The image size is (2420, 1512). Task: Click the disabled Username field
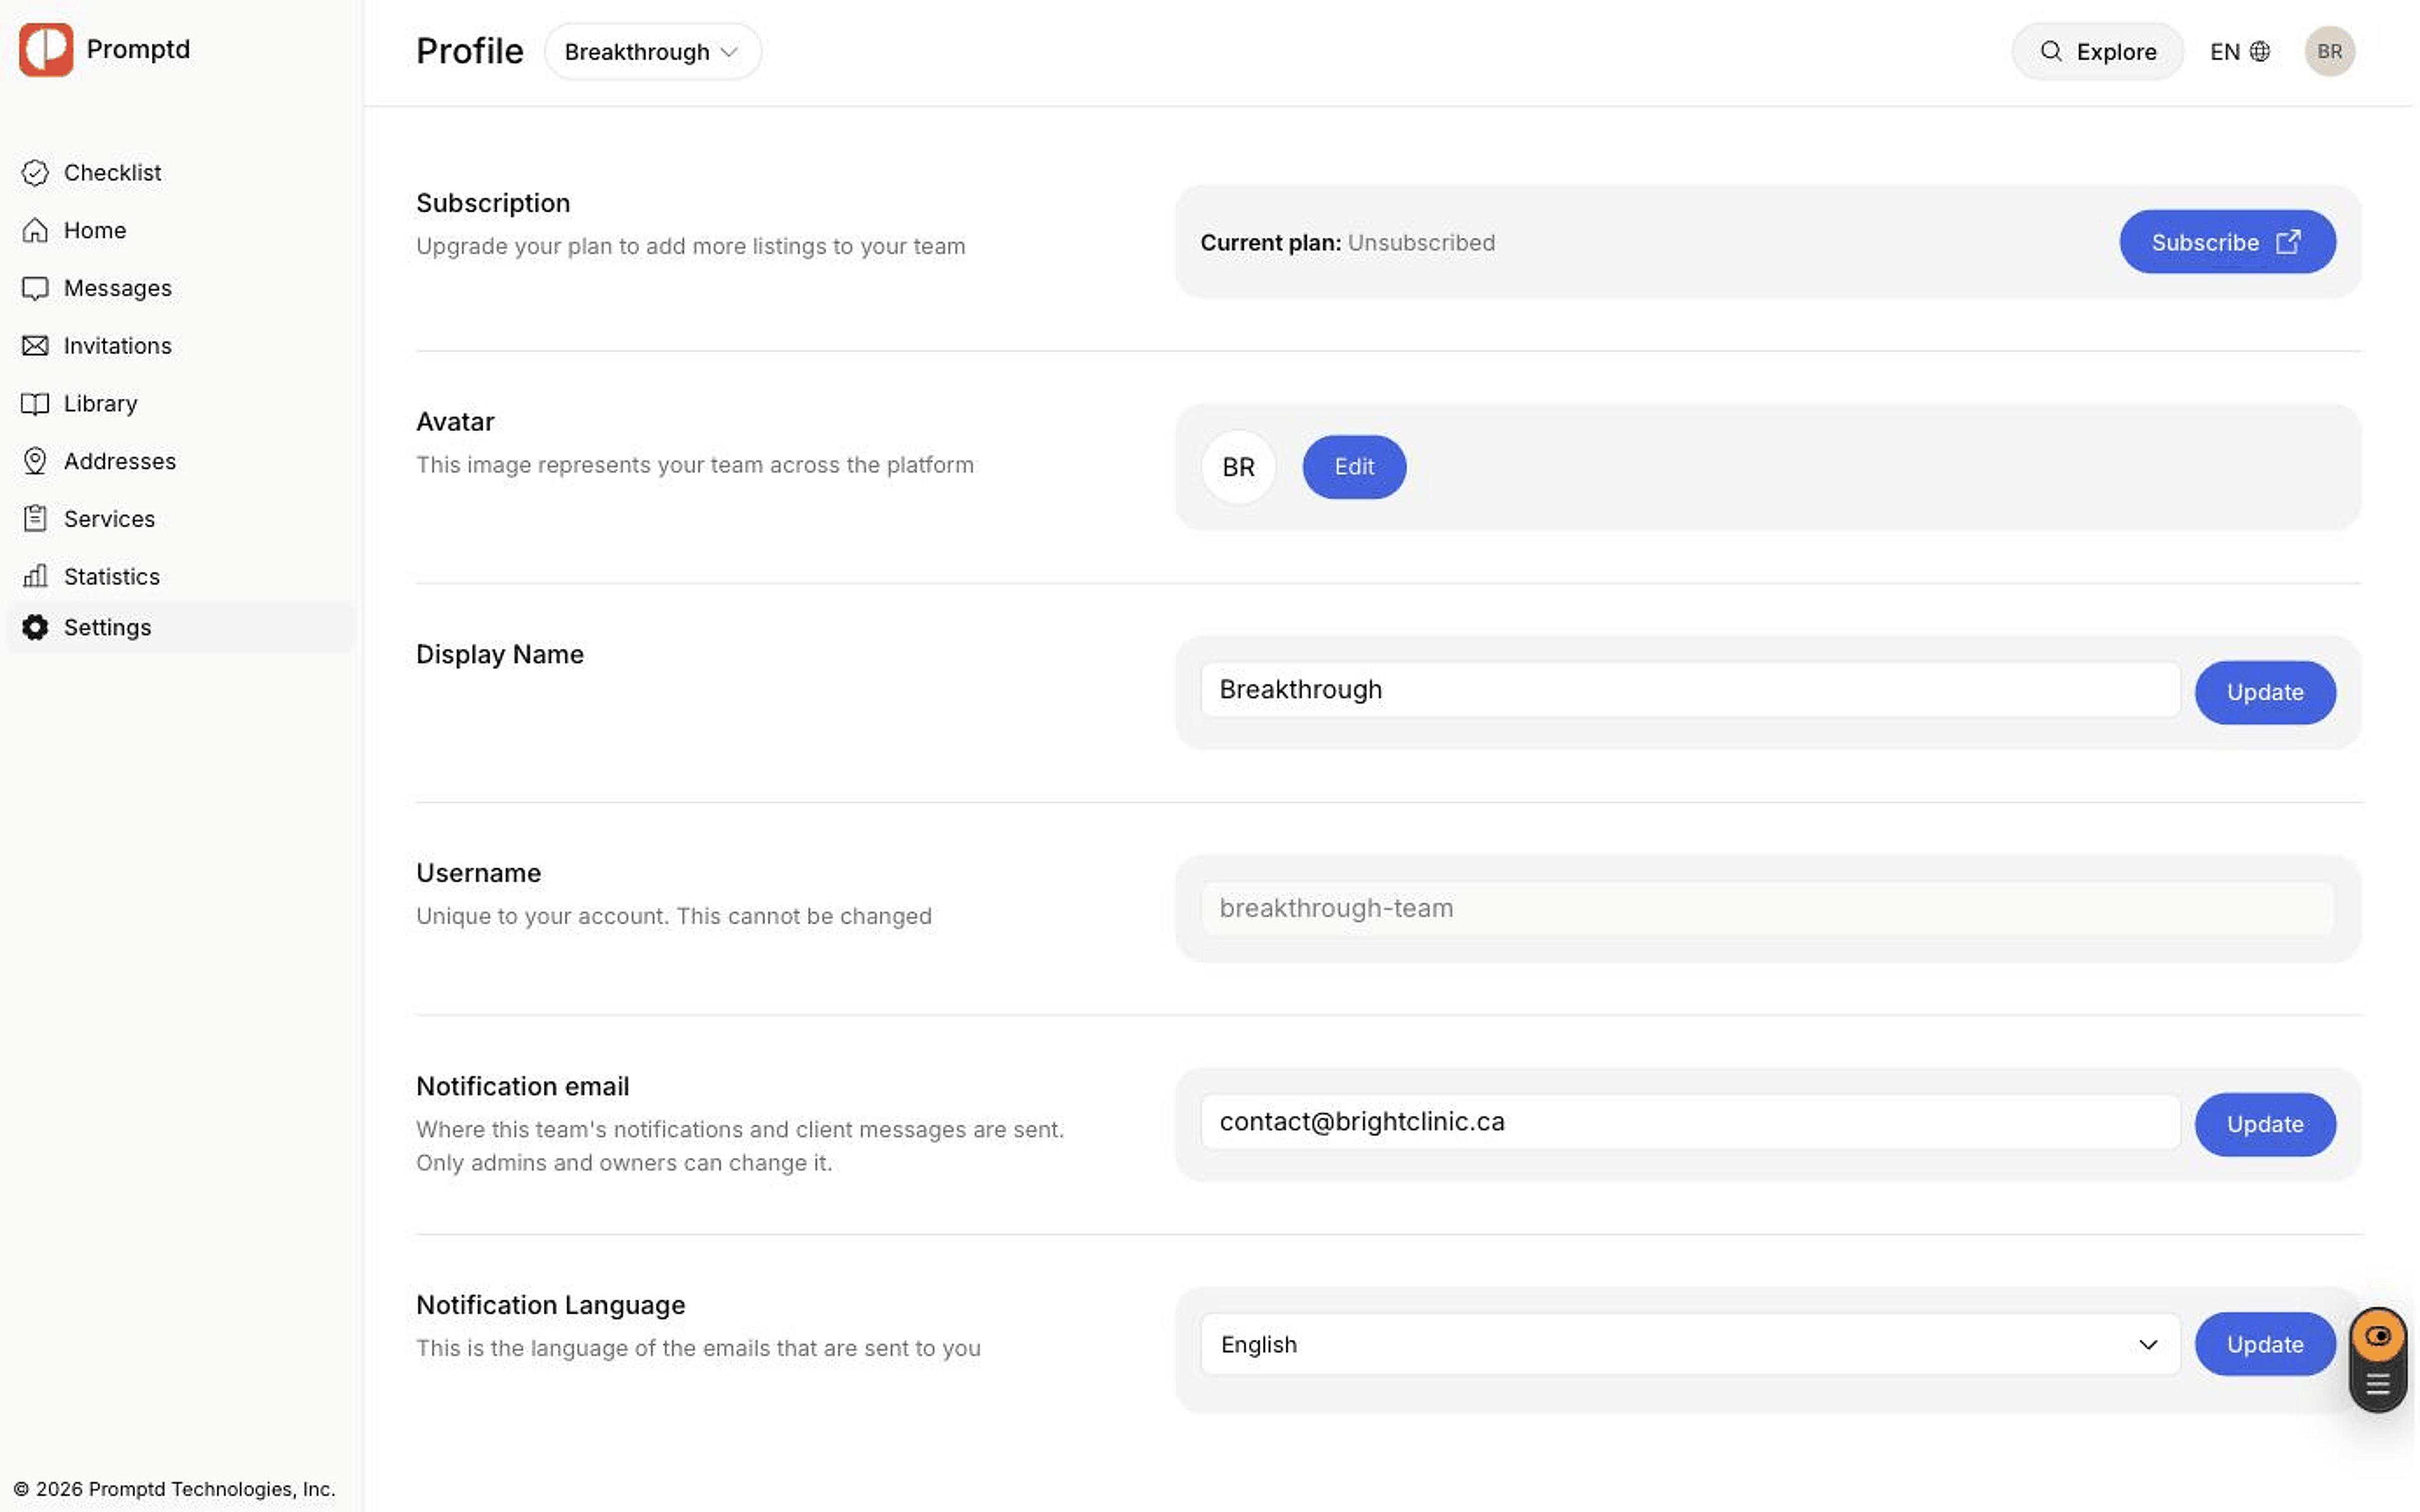[1767, 908]
